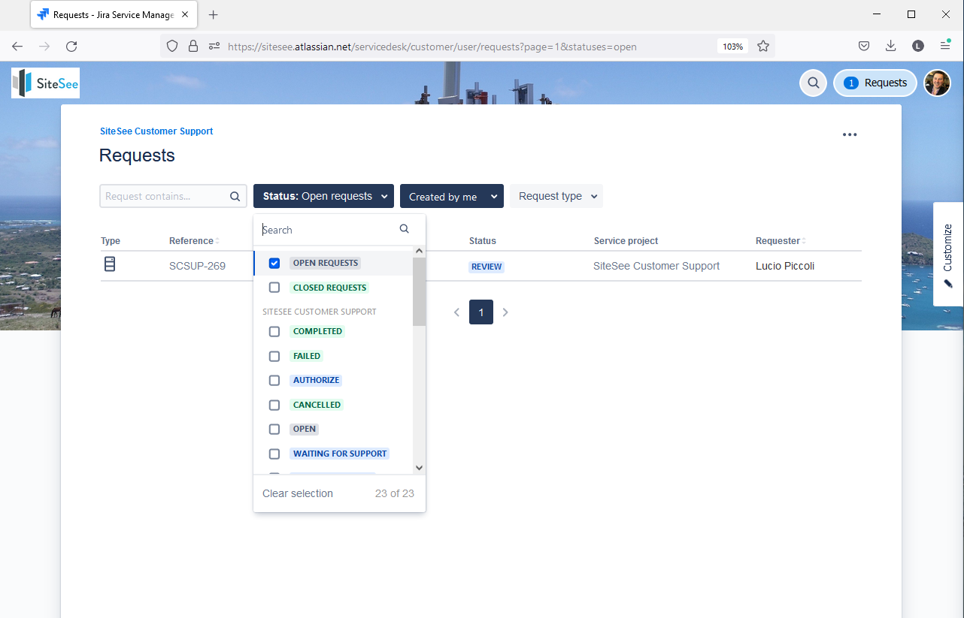This screenshot has height=618, width=964.
Task: Go to previous results page arrow
Action: [456, 312]
